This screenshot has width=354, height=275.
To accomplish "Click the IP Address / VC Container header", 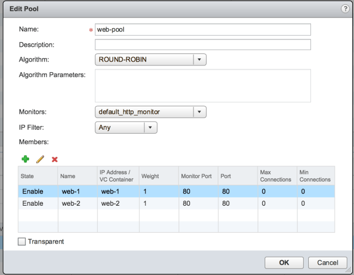I will tap(117, 176).
